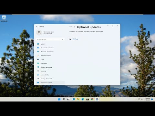Open the notification badge in taskbar
Viewport: 155px width, 116px height.
[152, 99]
